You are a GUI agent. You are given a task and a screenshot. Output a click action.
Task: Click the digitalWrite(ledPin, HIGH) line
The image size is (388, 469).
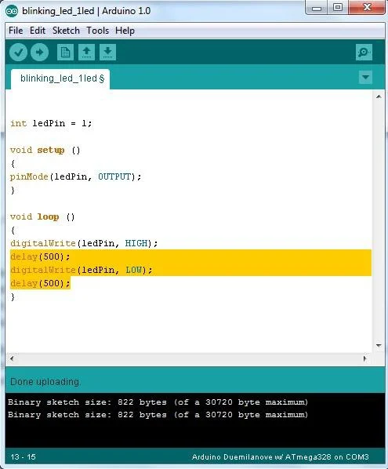[x=84, y=243]
